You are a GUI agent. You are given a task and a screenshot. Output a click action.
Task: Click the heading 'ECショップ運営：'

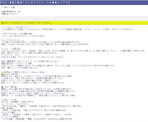tap(9, 112)
